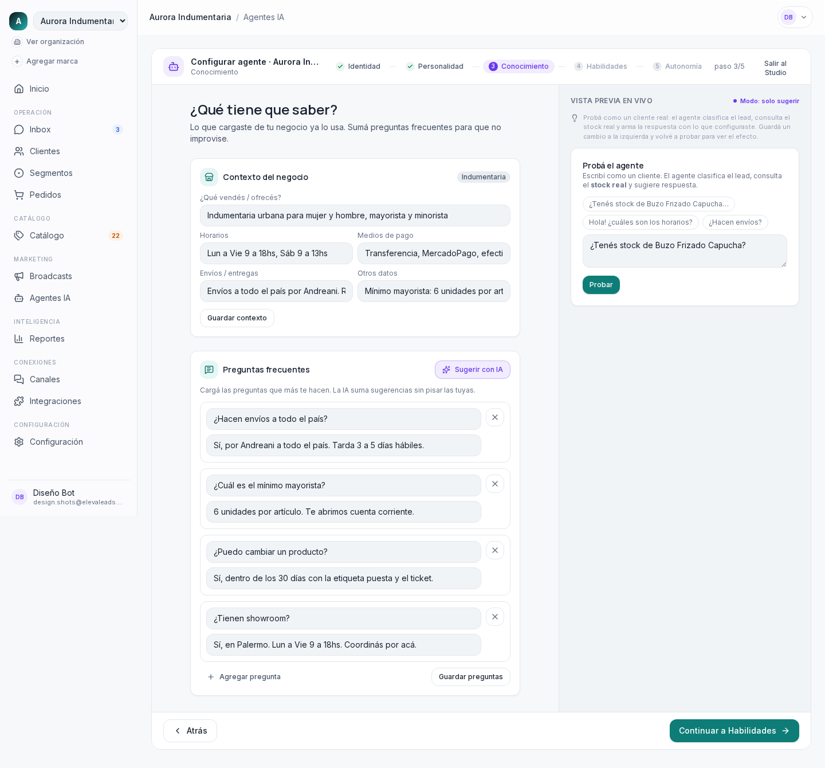Click the Otros datos field

(x=434, y=291)
